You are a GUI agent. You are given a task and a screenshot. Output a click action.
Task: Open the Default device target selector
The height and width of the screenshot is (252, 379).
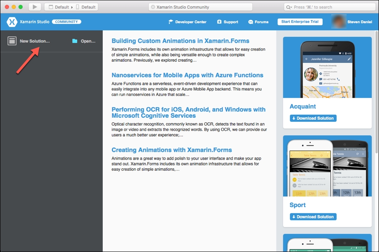pos(86,7)
